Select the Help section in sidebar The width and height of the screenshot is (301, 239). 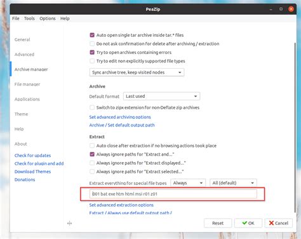[19, 129]
